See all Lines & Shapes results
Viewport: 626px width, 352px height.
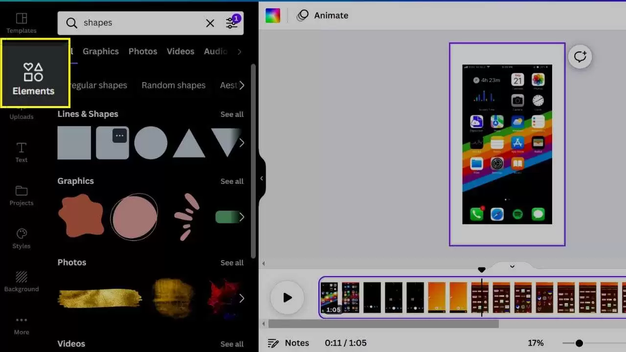pyautogui.click(x=232, y=114)
